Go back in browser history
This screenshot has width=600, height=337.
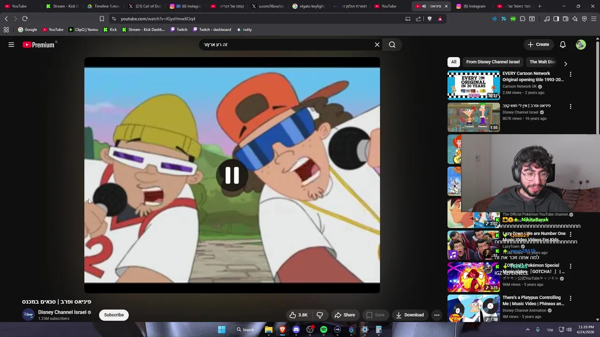pos(6,19)
